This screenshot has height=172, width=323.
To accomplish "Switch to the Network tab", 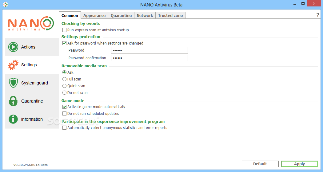I will (x=145, y=16).
